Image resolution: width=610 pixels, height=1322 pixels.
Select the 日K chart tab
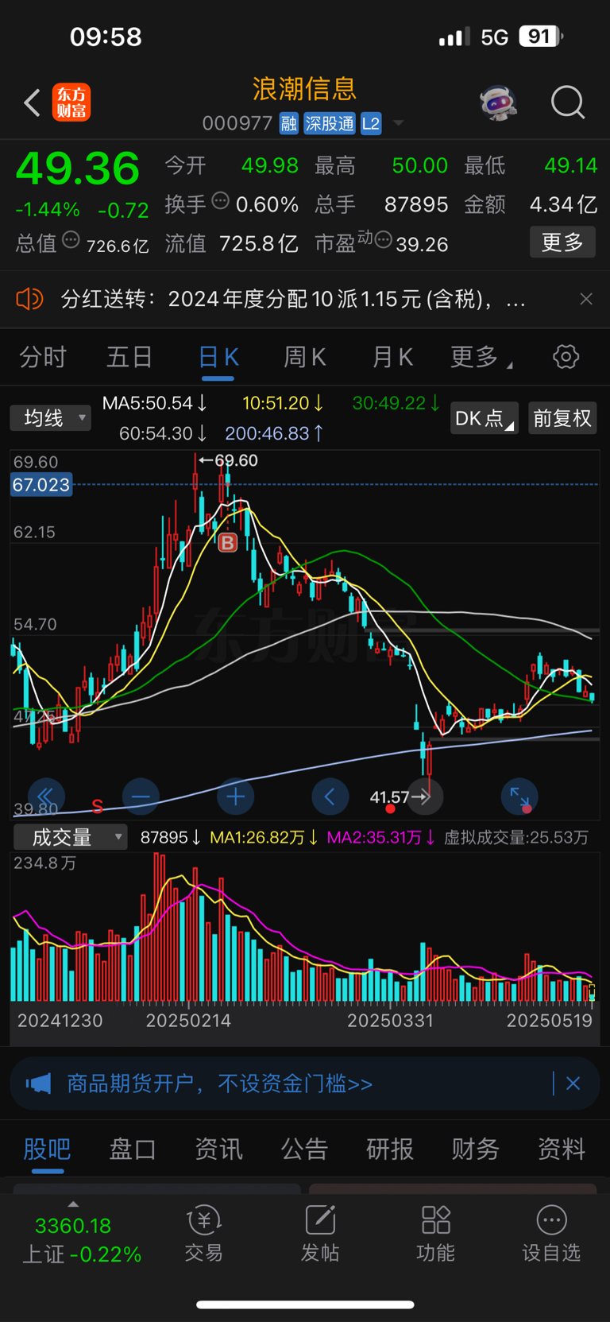(x=218, y=357)
